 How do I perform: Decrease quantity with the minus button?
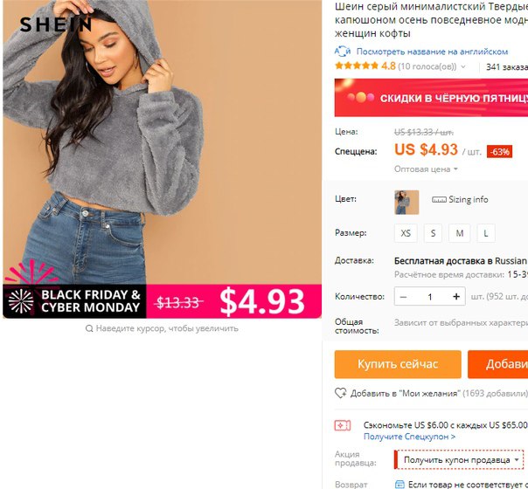coord(403,297)
